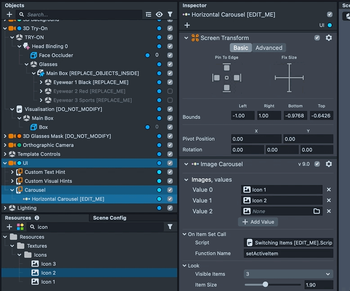Image resolution: width=350 pixels, height=291 pixels.
Task: Click the Function Name input field
Action: 288,253
